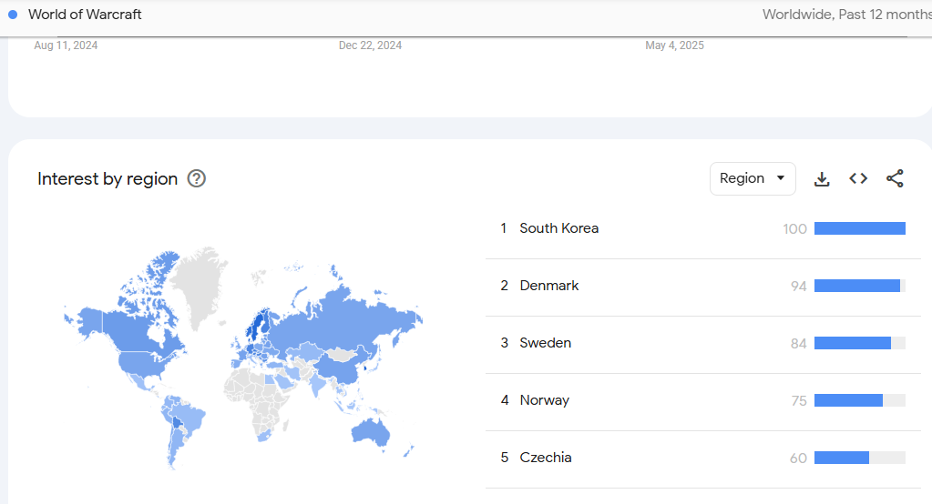Click the value 100 for South Korea

tap(794, 229)
